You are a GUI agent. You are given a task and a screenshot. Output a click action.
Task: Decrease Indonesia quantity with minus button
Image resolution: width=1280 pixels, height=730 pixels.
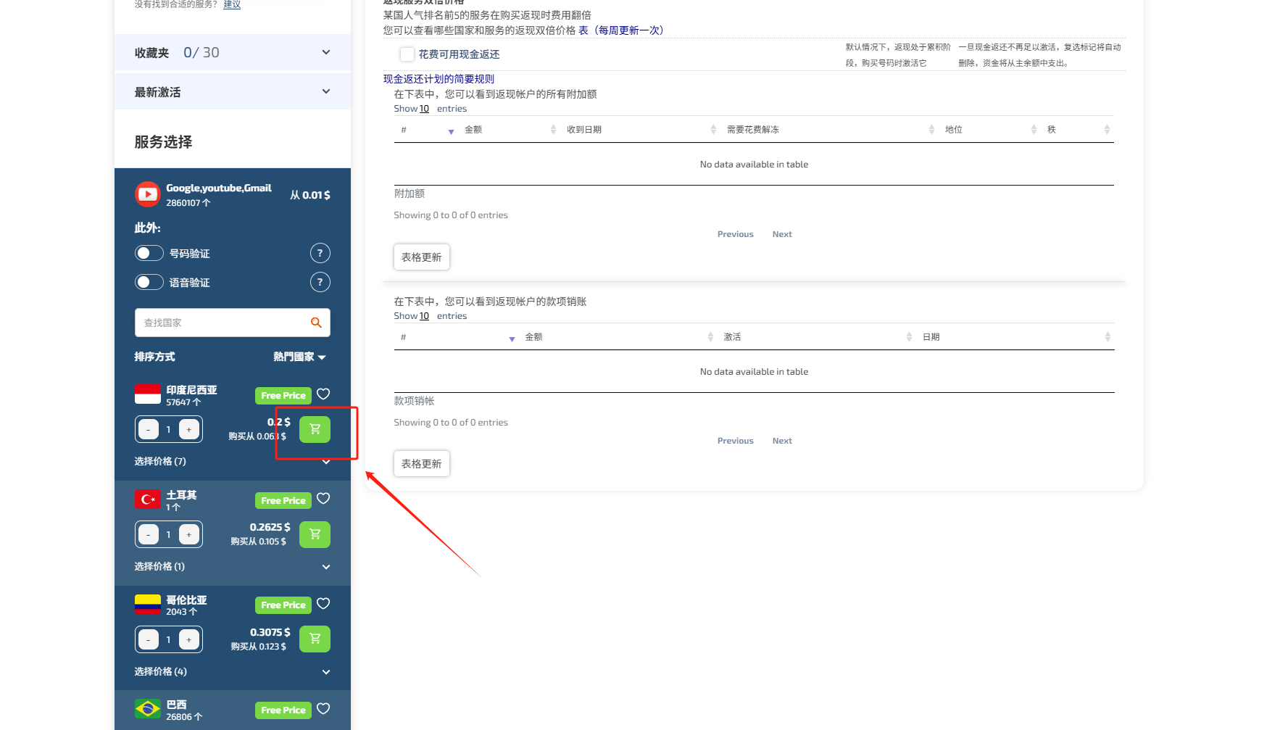point(149,429)
